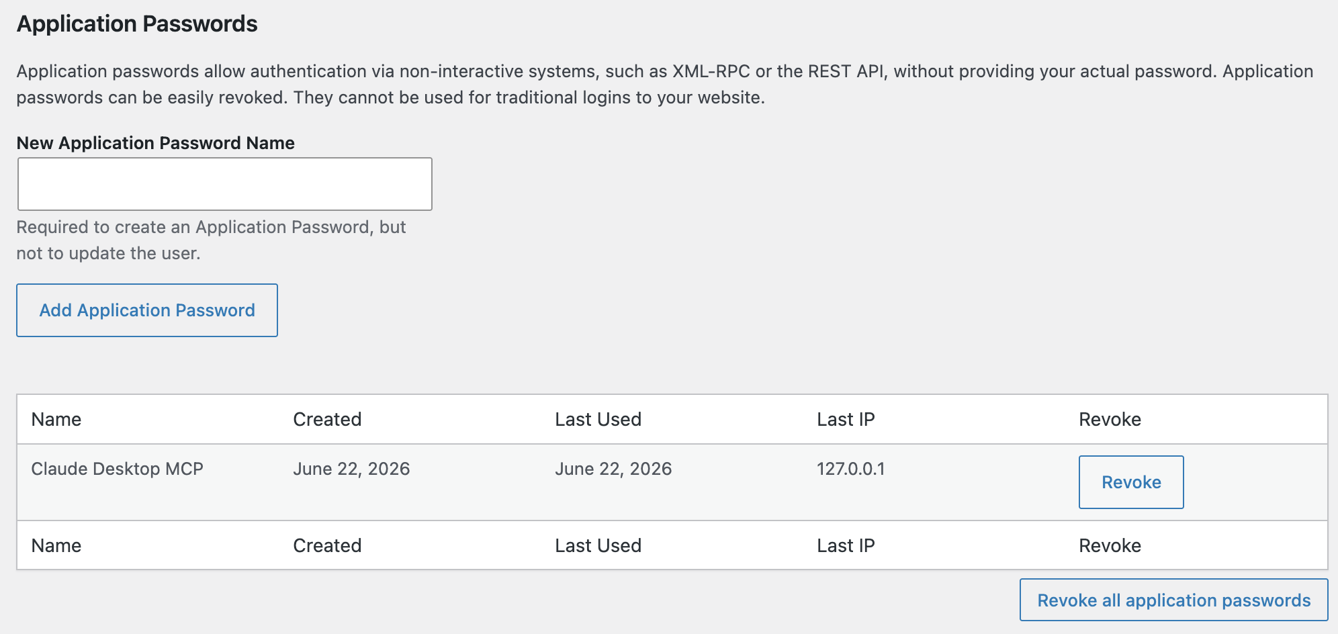The width and height of the screenshot is (1338, 634).
Task: Click the Name label in table footer
Action: click(x=56, y=545)
